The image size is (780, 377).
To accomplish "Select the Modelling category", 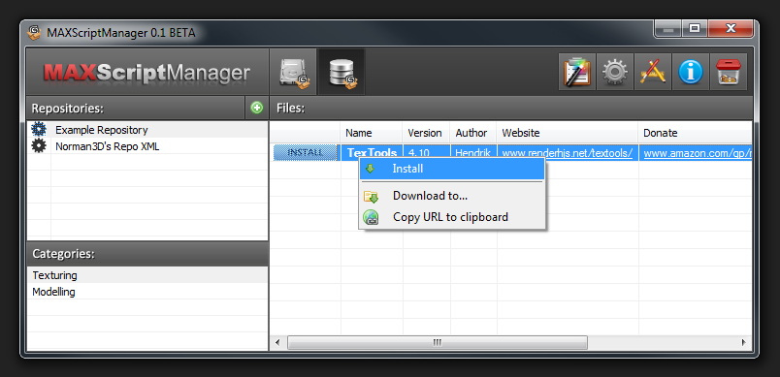I will click(146, 292).
